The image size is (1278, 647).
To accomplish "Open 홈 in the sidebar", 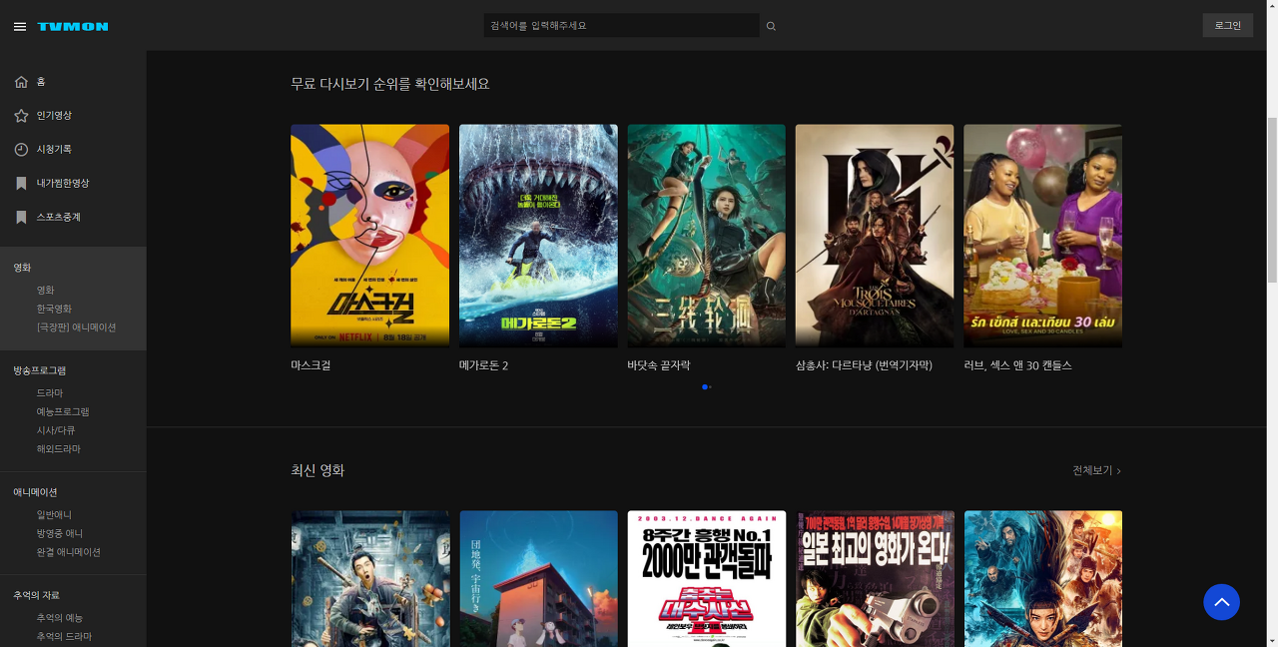I will pyautogui.click(x=41, y=82).
